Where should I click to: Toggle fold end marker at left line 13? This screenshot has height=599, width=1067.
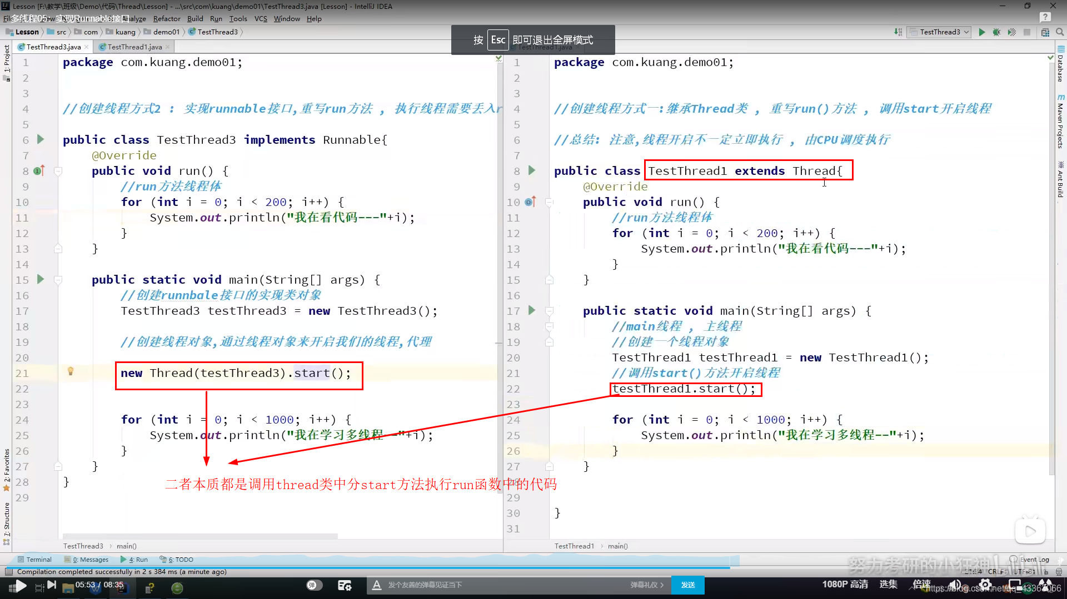coord(58,249)
